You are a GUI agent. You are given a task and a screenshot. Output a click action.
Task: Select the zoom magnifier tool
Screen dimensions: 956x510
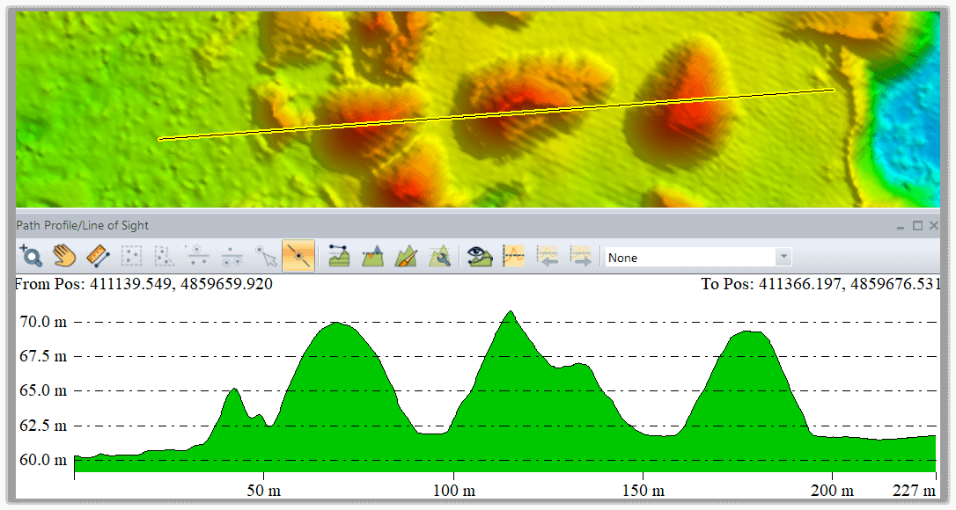click(31, 257)
